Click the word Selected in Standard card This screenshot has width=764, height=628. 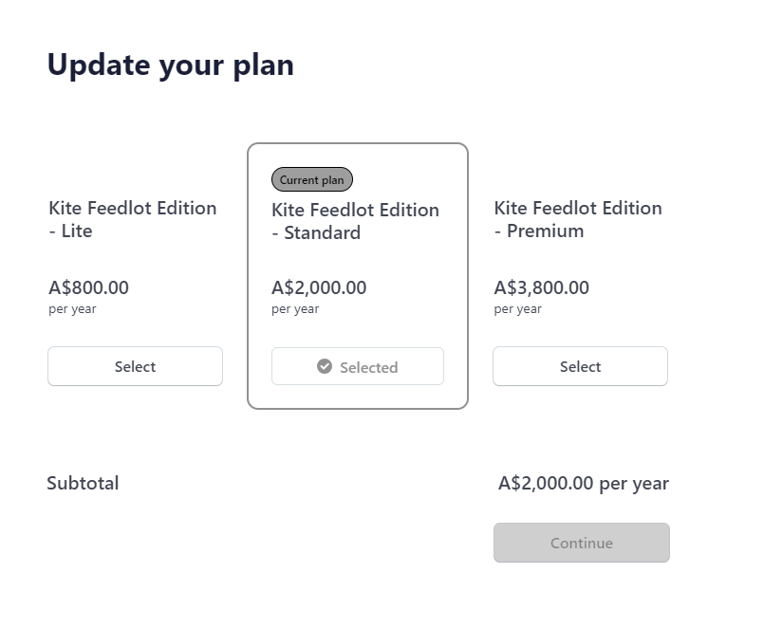[x=368, y=367]
